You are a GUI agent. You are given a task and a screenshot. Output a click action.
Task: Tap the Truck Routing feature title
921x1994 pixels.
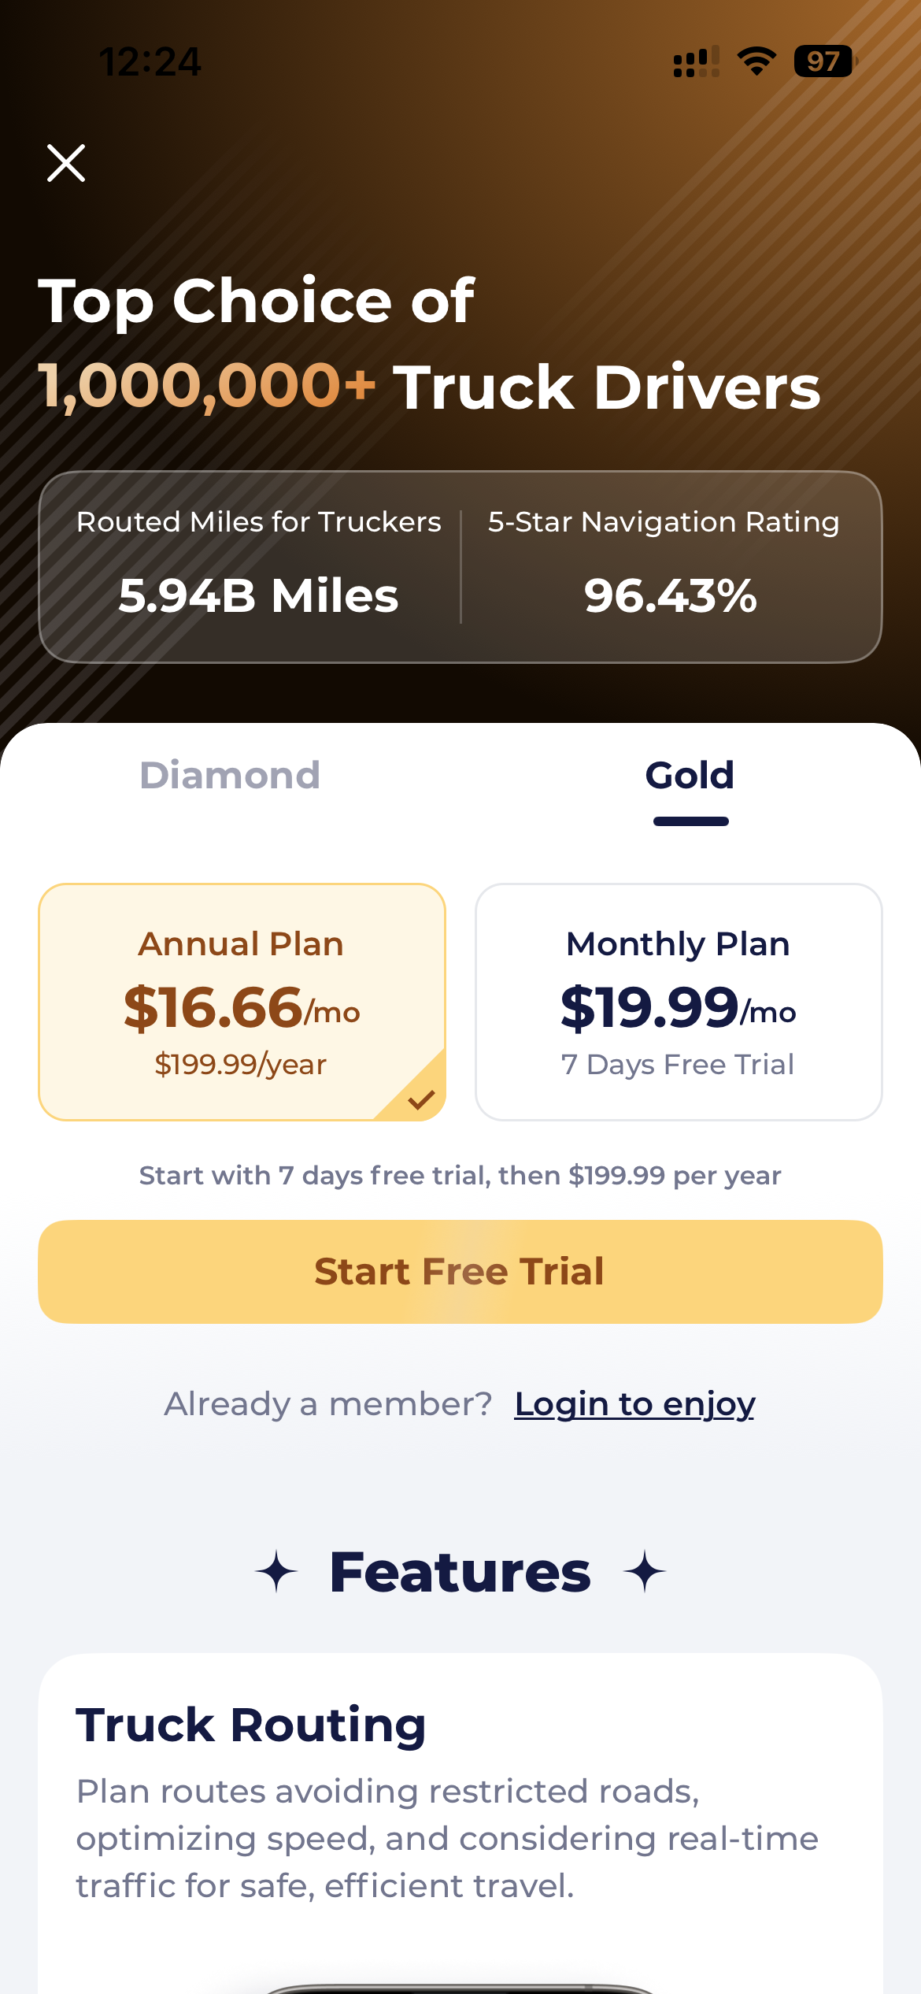click(x=251, y=1725)
